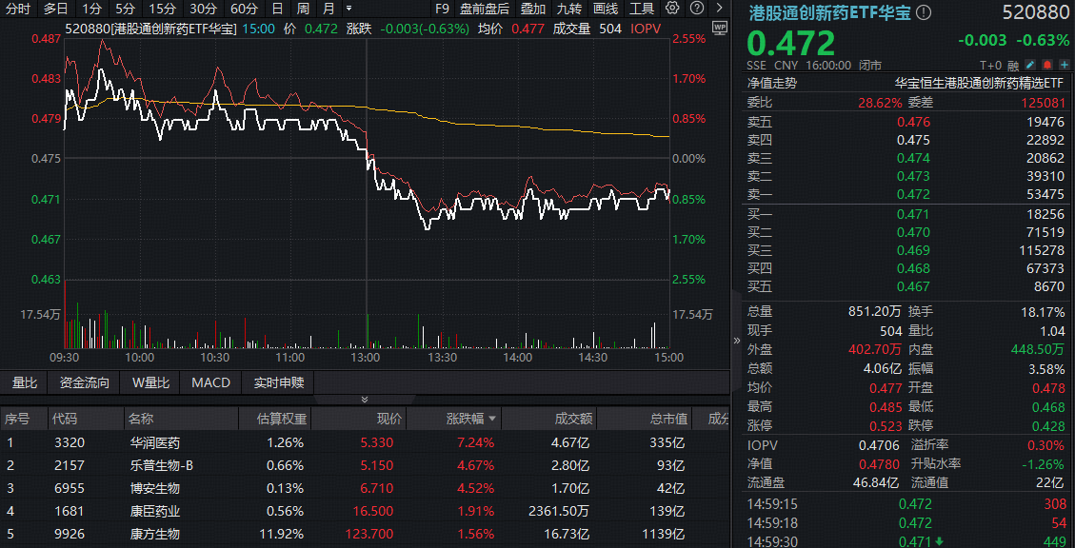The height and width of the screenshot is (548, 1075).
Task: Click the right arrow toolbar icon
Action: coord(720,9)
